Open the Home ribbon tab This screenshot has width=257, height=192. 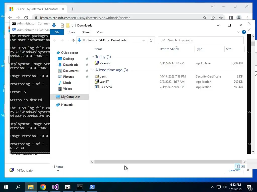[x=71, y=32]
